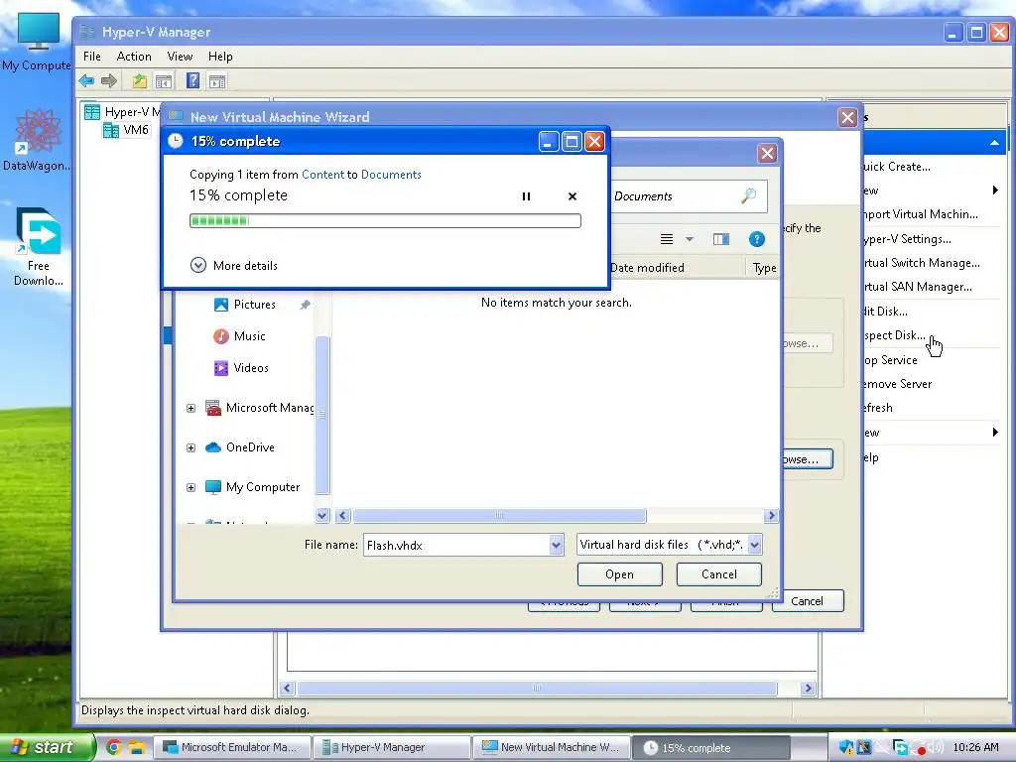Click the Type column header
1016x762 pixels.
click(764, 268)
